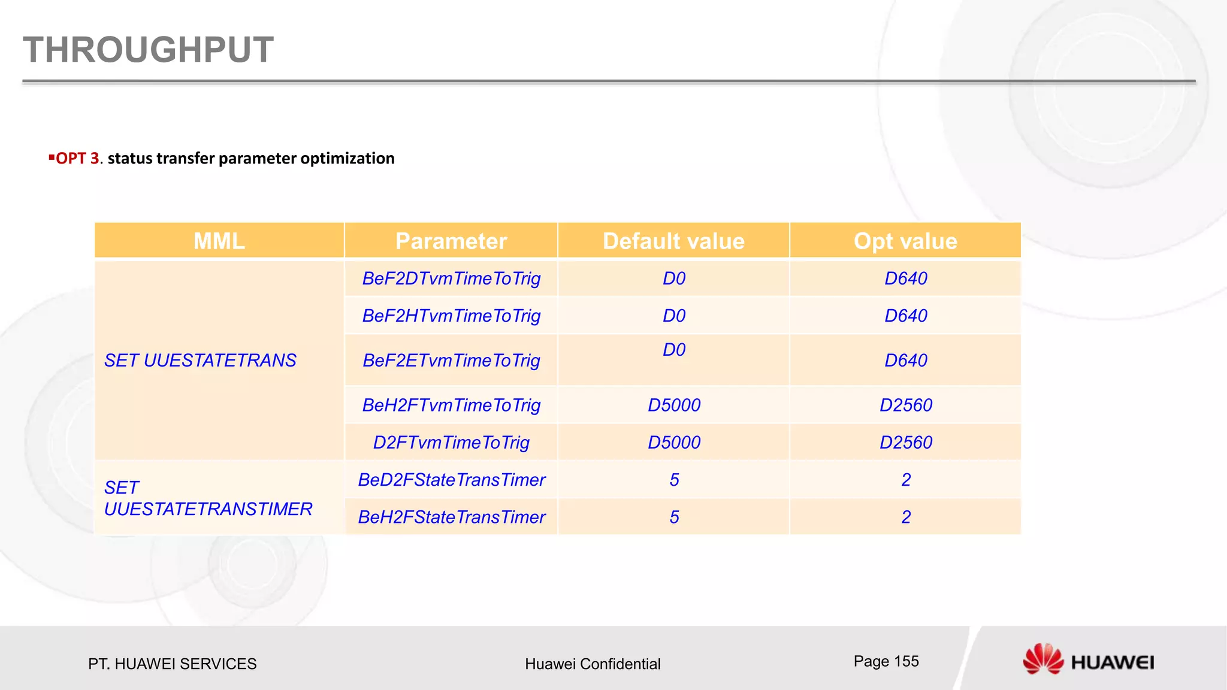Select the MML column header
1227x690 pixels.
[x=219, y=241]
